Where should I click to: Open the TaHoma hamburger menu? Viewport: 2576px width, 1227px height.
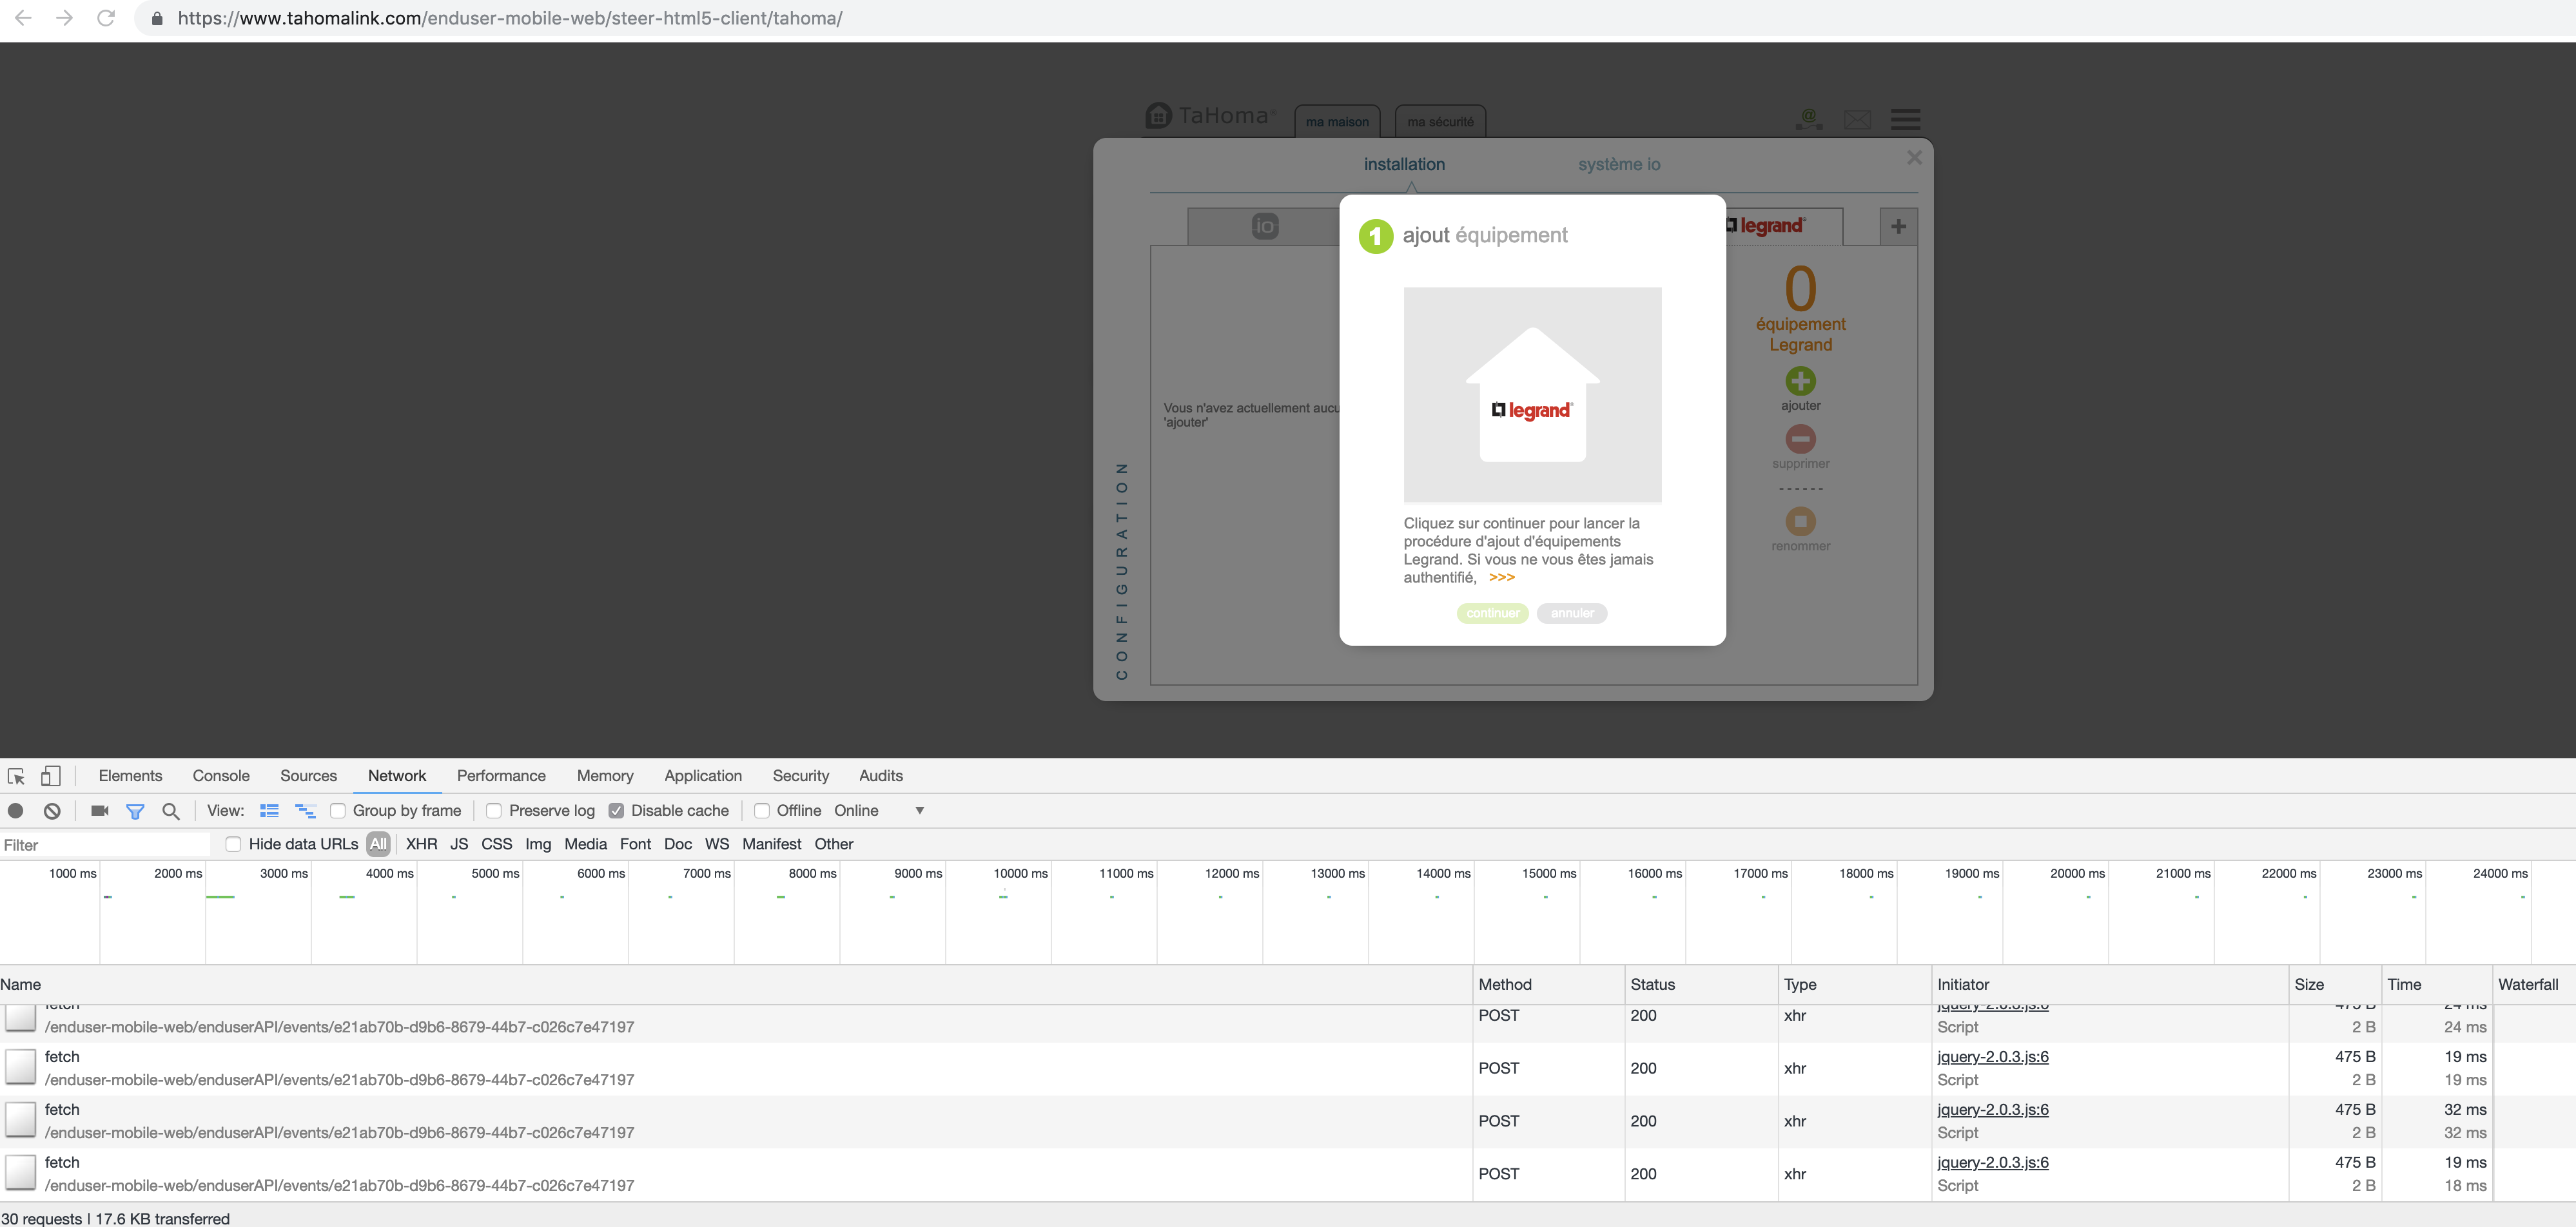click(1905, 120)
